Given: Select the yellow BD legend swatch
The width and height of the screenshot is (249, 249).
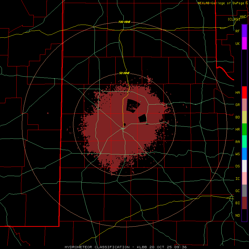Looking at the screenshot, I should [x=244, y=117].
